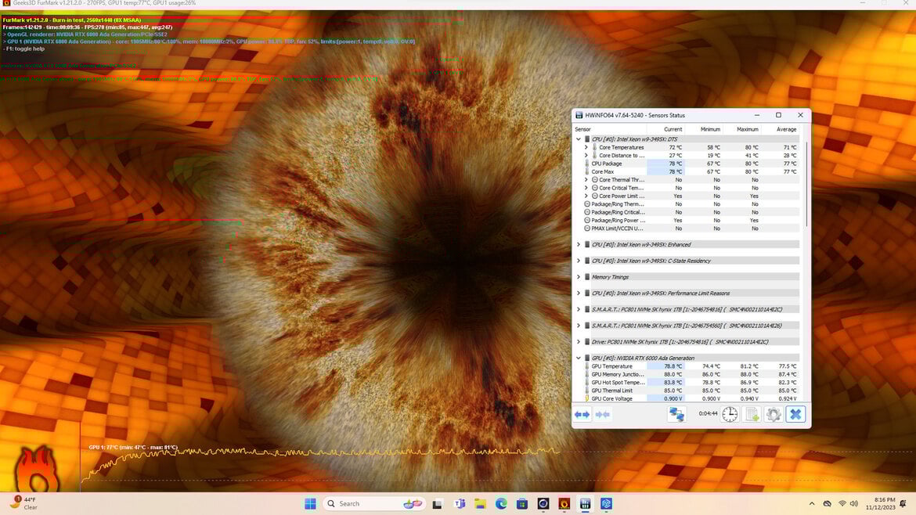The height and width of the screenshot is (515, 916).
Task: Open the blue hexagon app in the taskbar
Action: pos(606,503)
